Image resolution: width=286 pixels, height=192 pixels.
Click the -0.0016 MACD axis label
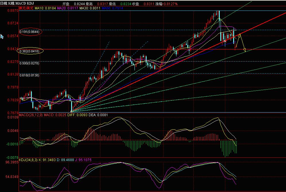coord(12,144)
